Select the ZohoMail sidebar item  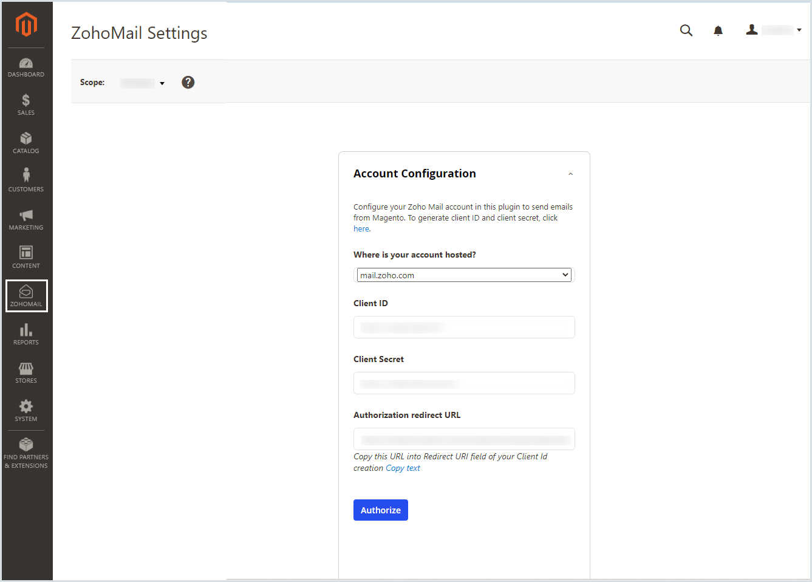tap(26, 296)
